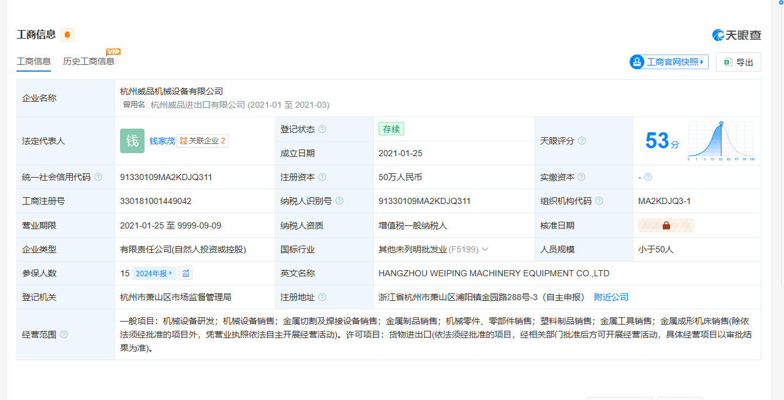Click the 关联企业 2 badge

(x=203, y=141)
